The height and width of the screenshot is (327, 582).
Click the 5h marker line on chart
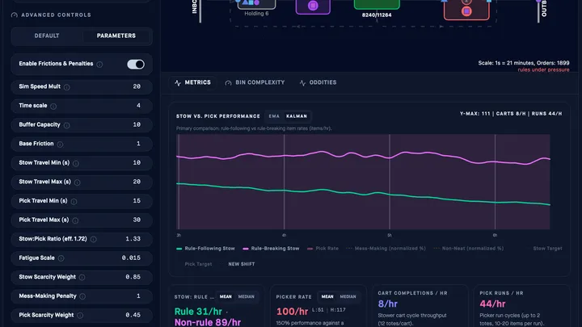[390, 182]
